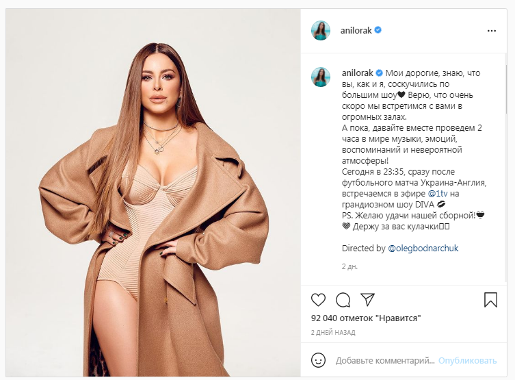Save post with the bookmark icon

(x=490, y=300)
